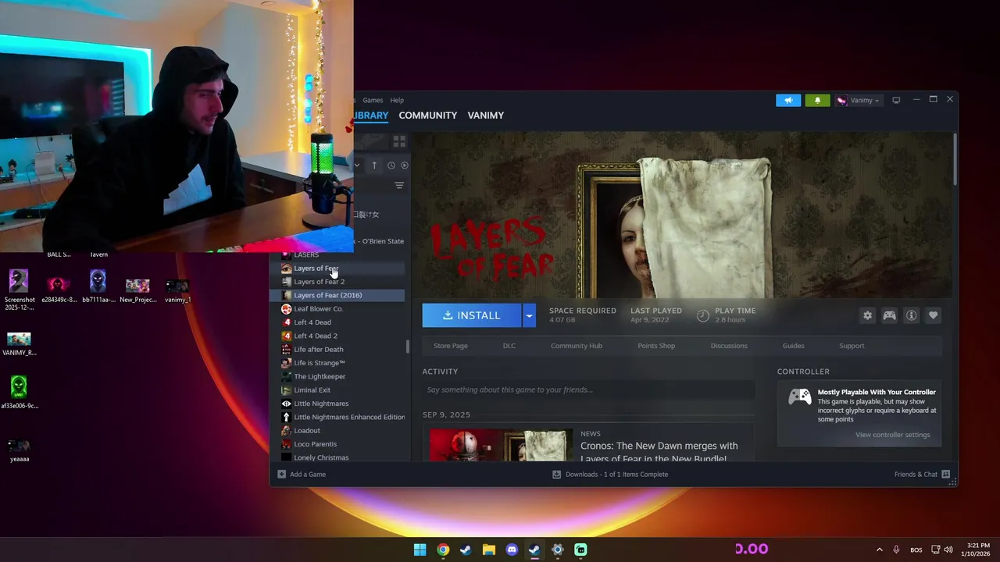Screen dimensions: 1000x562
Task: Select Leaf Blower Co. in library list
Action: coord(318,308)
